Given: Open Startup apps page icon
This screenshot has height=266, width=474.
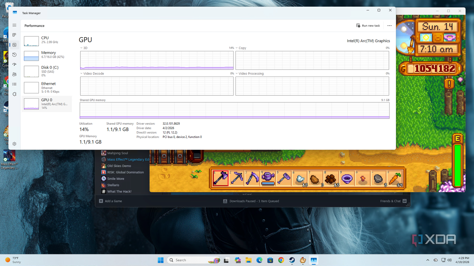Looking at the screenshot, I should click(x=14, y=64).
